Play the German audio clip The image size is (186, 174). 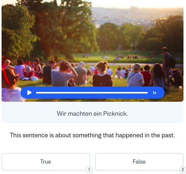[x=29, y=93]
